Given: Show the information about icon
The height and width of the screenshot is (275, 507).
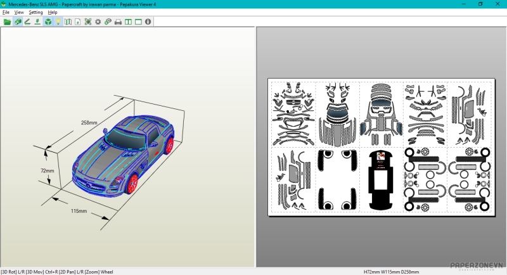Looking at the screenshot, I should click(x=148, y=22).
